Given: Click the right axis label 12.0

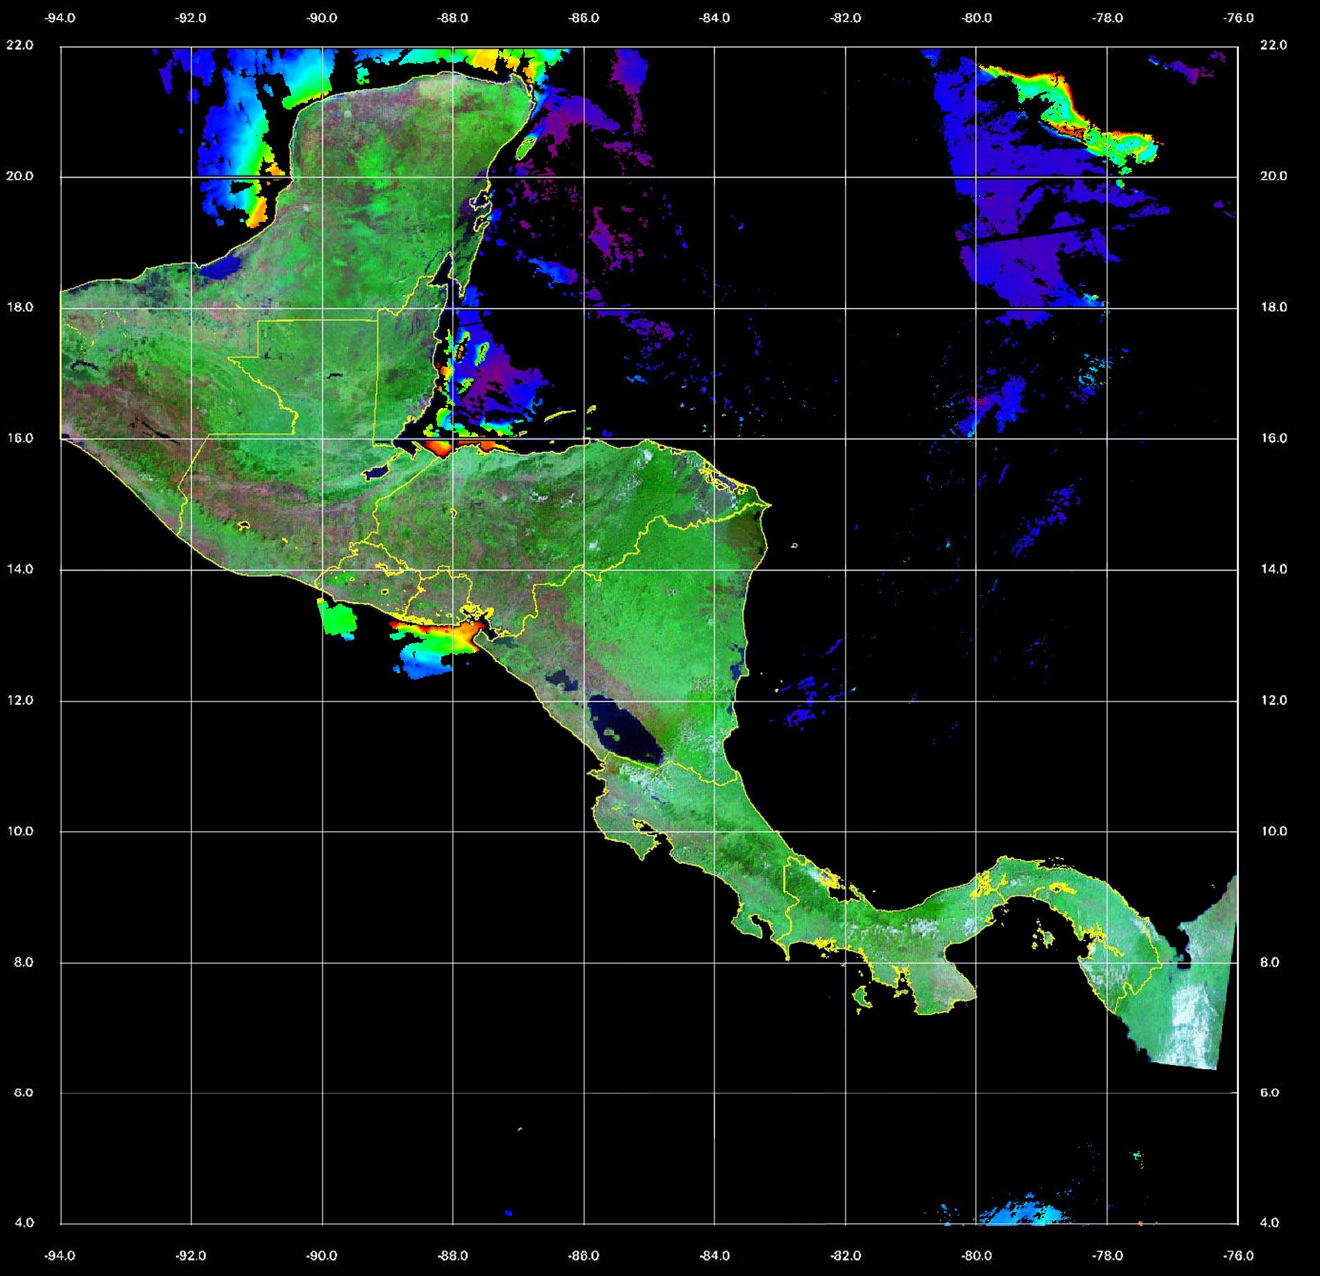Looking at the screenshot, I should [1272, 700].
